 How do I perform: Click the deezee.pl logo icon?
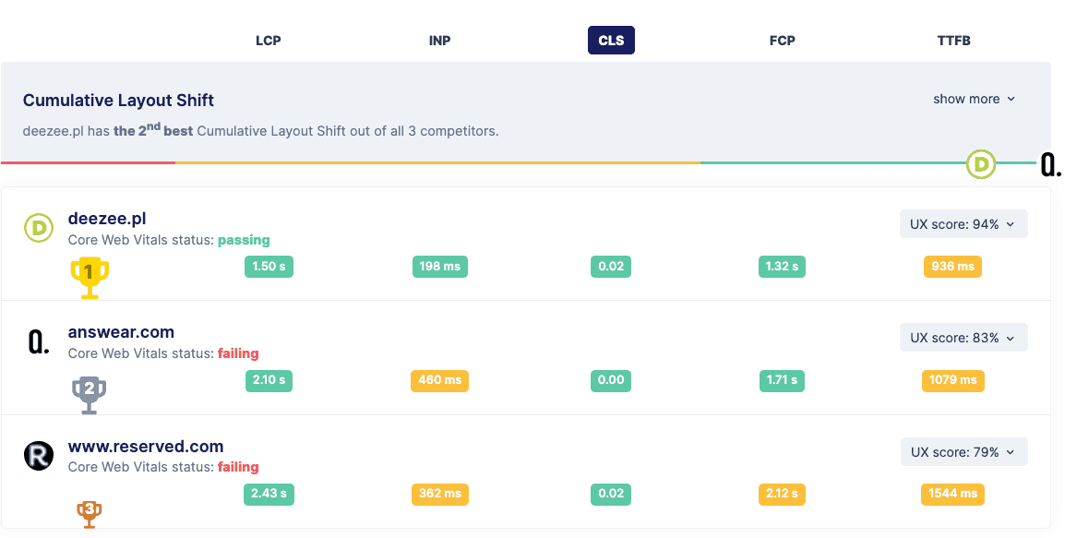coord(39,228)
